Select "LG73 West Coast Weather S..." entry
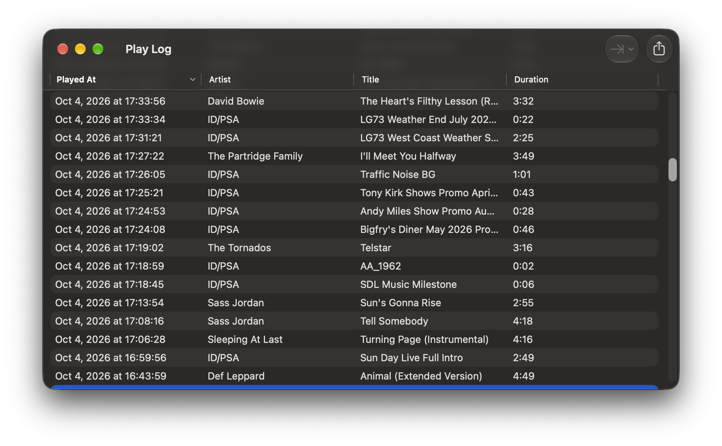Screen dimensions: 722x446 coord(354,138)
